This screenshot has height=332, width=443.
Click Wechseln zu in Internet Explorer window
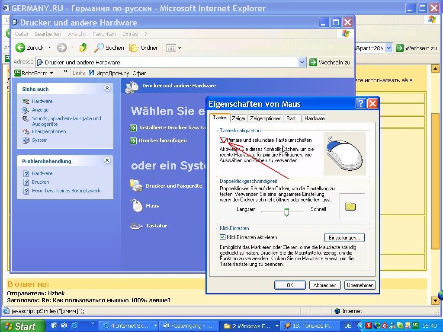pos(416,48)
